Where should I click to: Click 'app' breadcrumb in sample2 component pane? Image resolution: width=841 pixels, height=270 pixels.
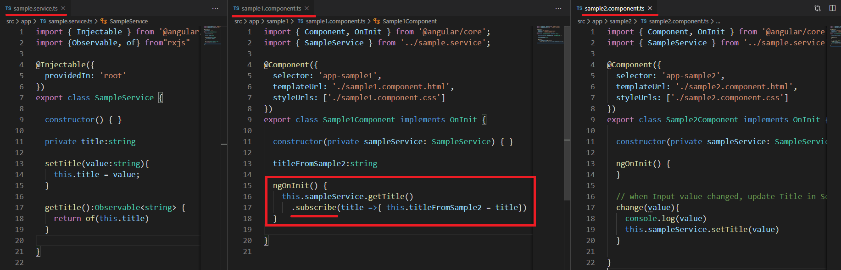597,21
